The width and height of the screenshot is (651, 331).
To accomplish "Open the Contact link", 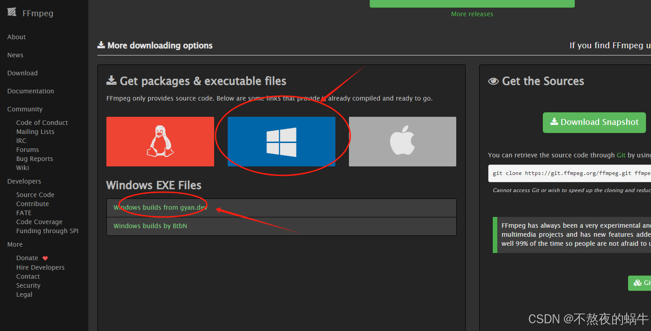I will click(28, 276).
